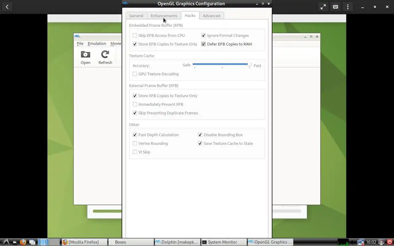
Task: Click the Safe label of accuracy slider
Action: [x=187, y=65]
